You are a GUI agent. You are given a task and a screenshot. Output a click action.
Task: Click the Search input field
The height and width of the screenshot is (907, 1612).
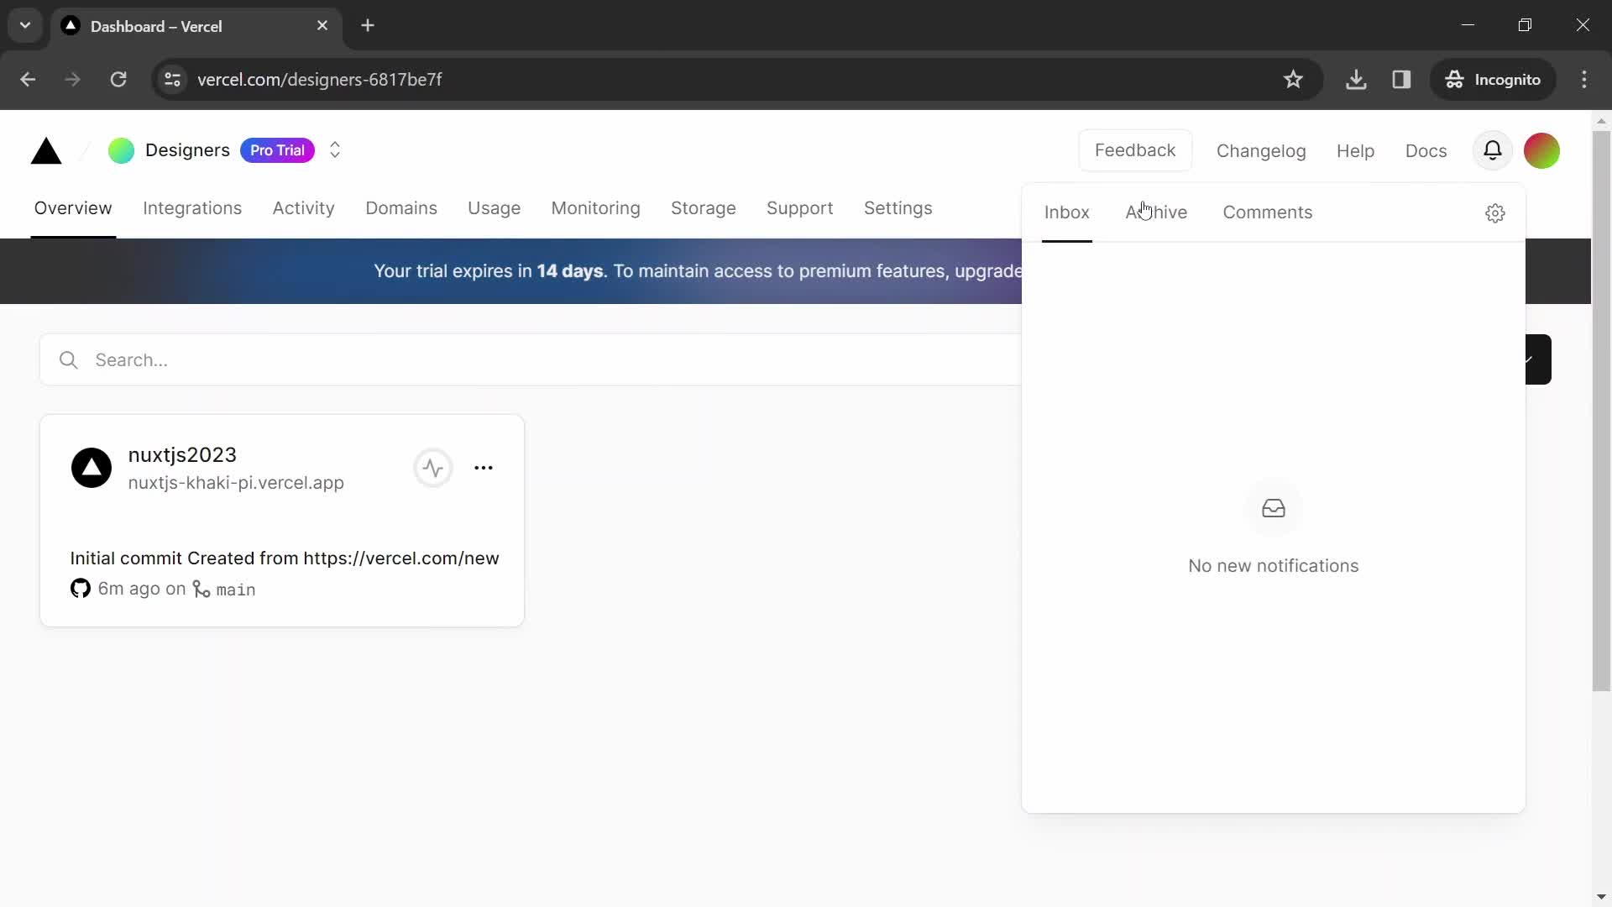coord(531,360)
